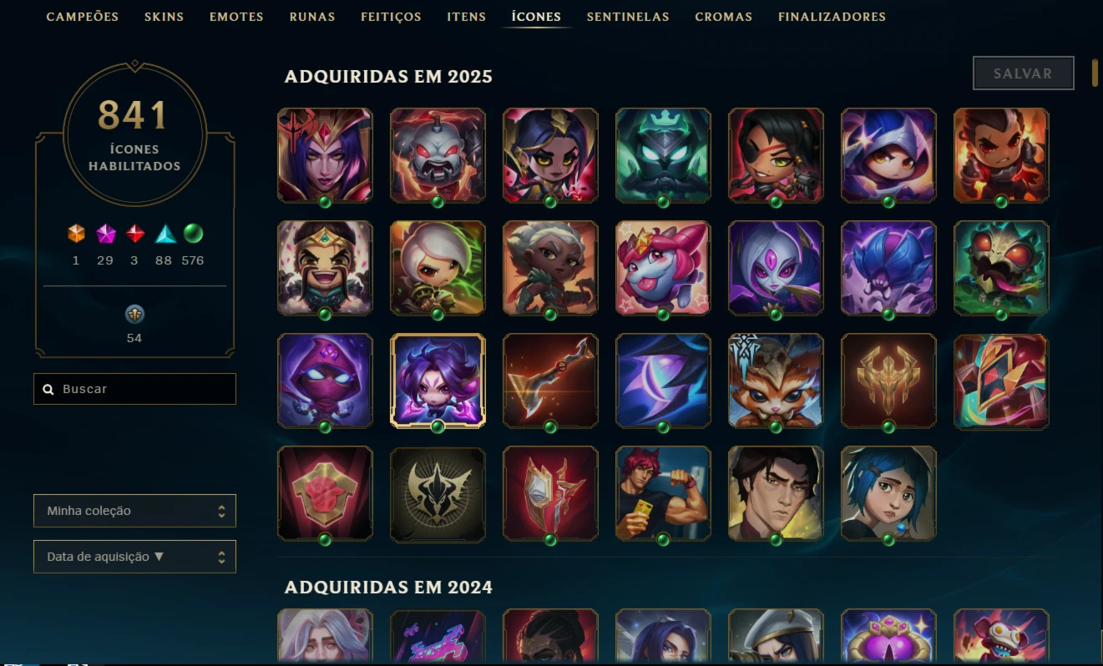Open the Minha coleção dropdown
This screenshot has height=666, width=1103.
(x=134, y=511)
